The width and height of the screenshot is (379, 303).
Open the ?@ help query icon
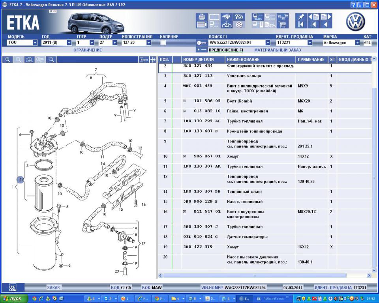tap(239, 17)
